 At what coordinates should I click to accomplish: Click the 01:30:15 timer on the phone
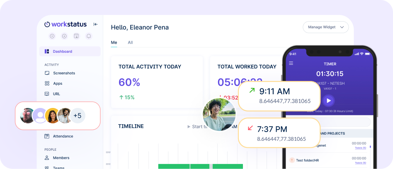pos(330,74)
